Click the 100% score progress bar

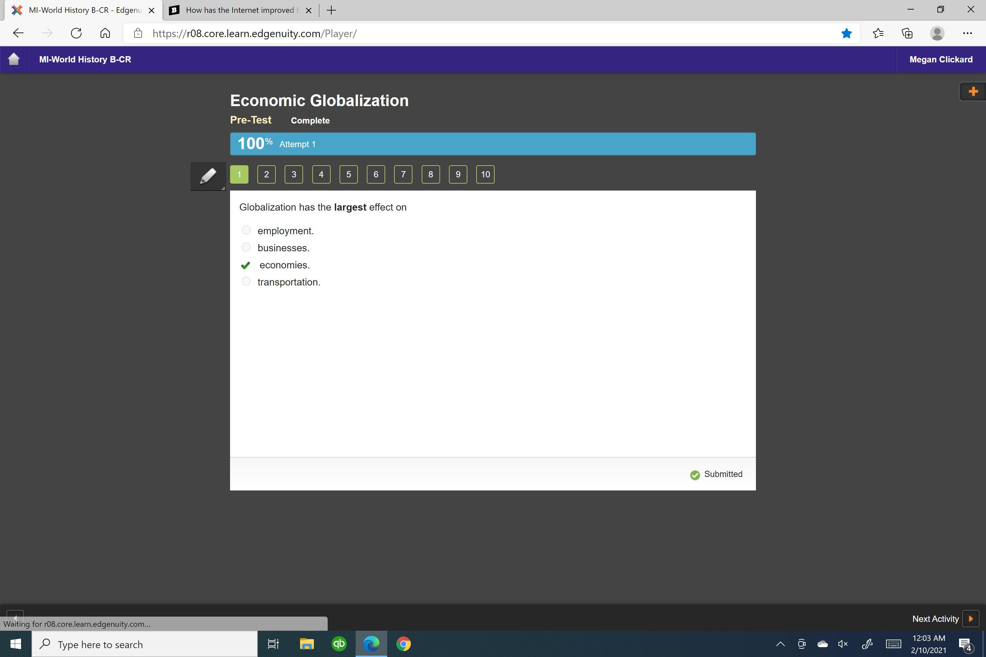[x=493, y=144]
